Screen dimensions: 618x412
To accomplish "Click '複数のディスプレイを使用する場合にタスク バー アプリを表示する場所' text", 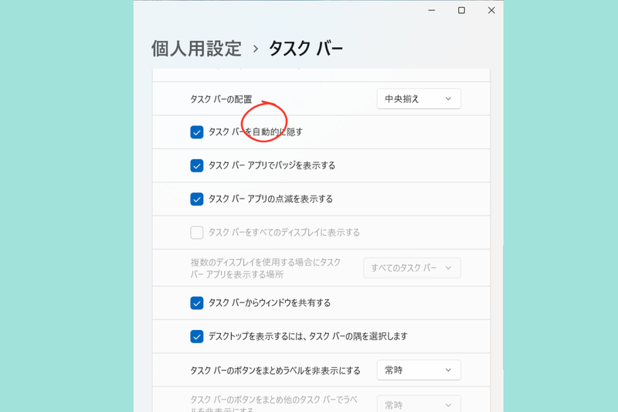I will 265,268.
